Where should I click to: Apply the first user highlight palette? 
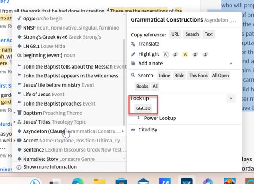[175, 54]
